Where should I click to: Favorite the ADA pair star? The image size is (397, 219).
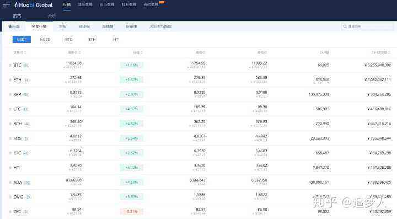coord(10,182)
